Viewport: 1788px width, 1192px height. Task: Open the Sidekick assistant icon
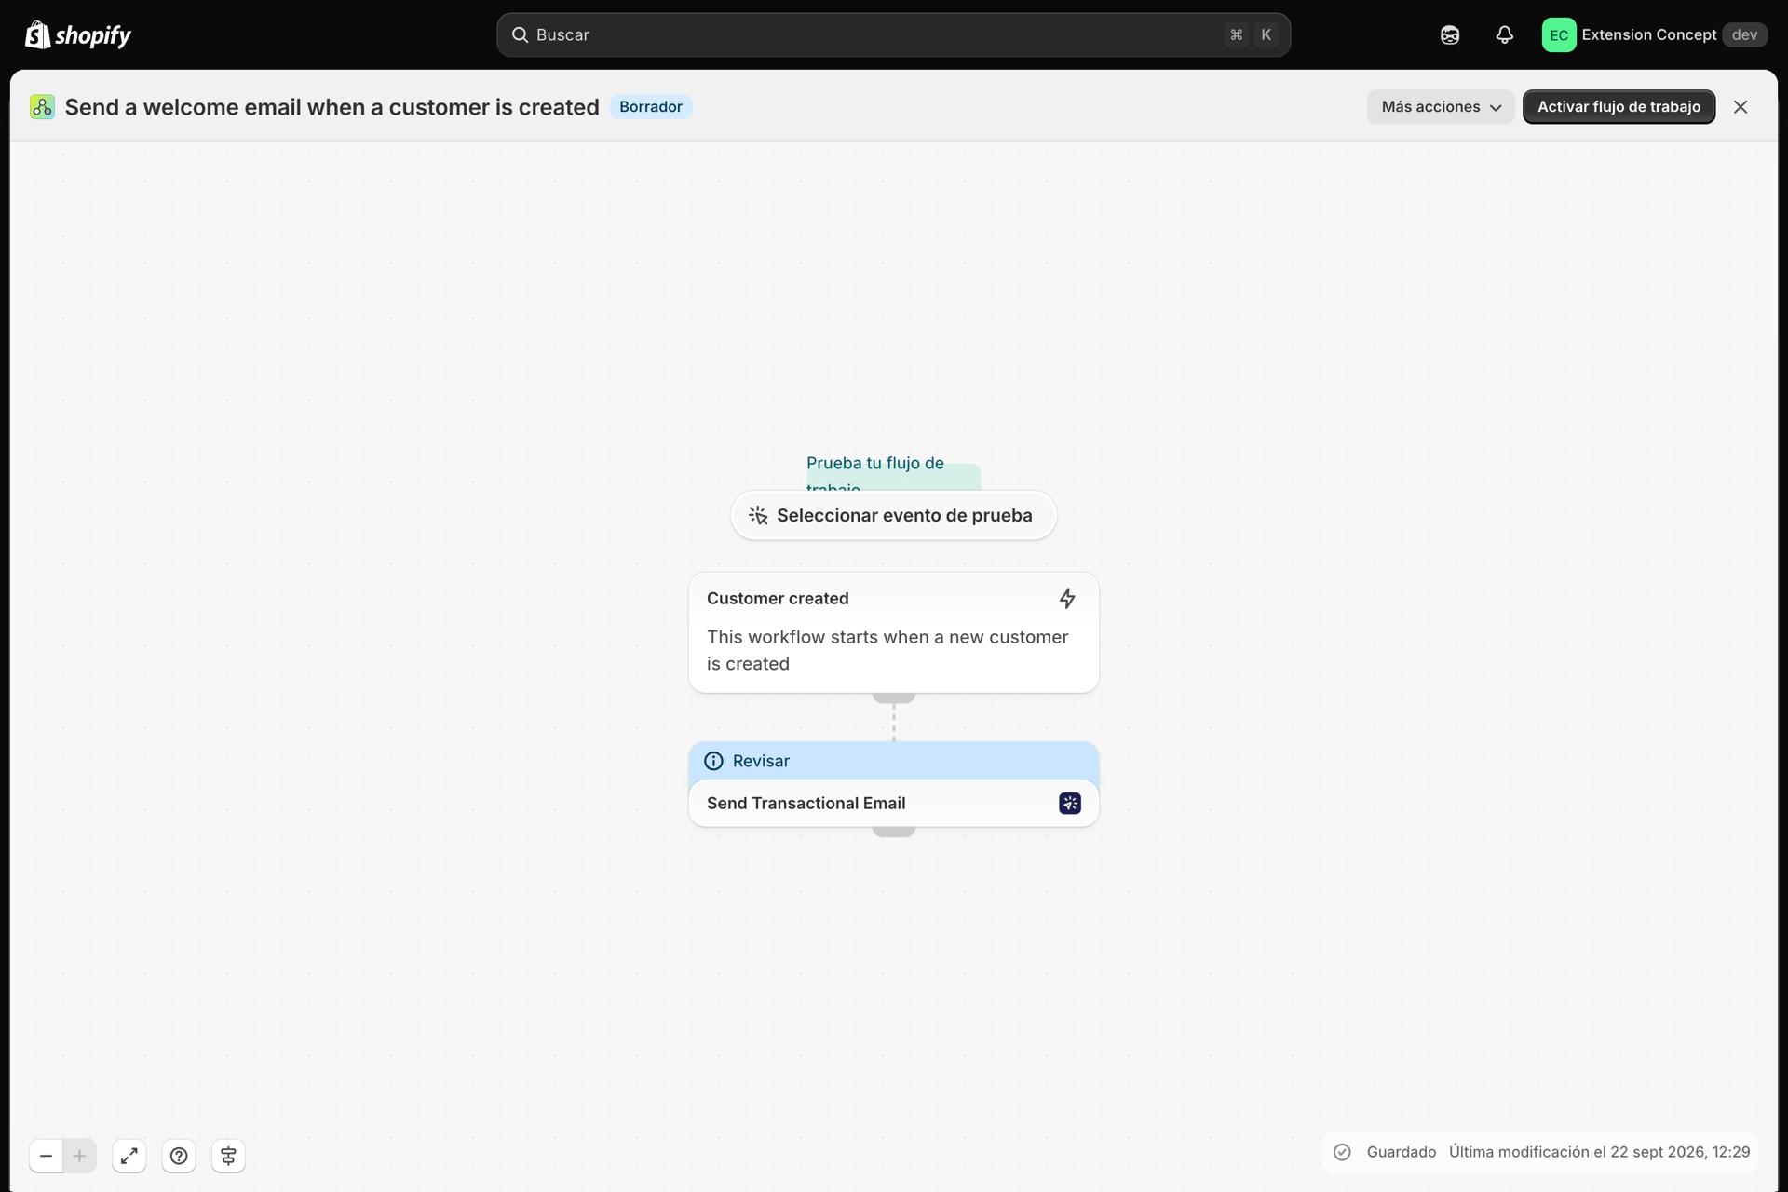click(x=1450, y=35)
